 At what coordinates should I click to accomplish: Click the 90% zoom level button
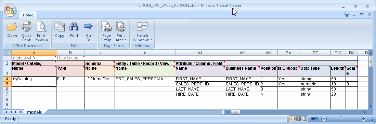point(315,119)
